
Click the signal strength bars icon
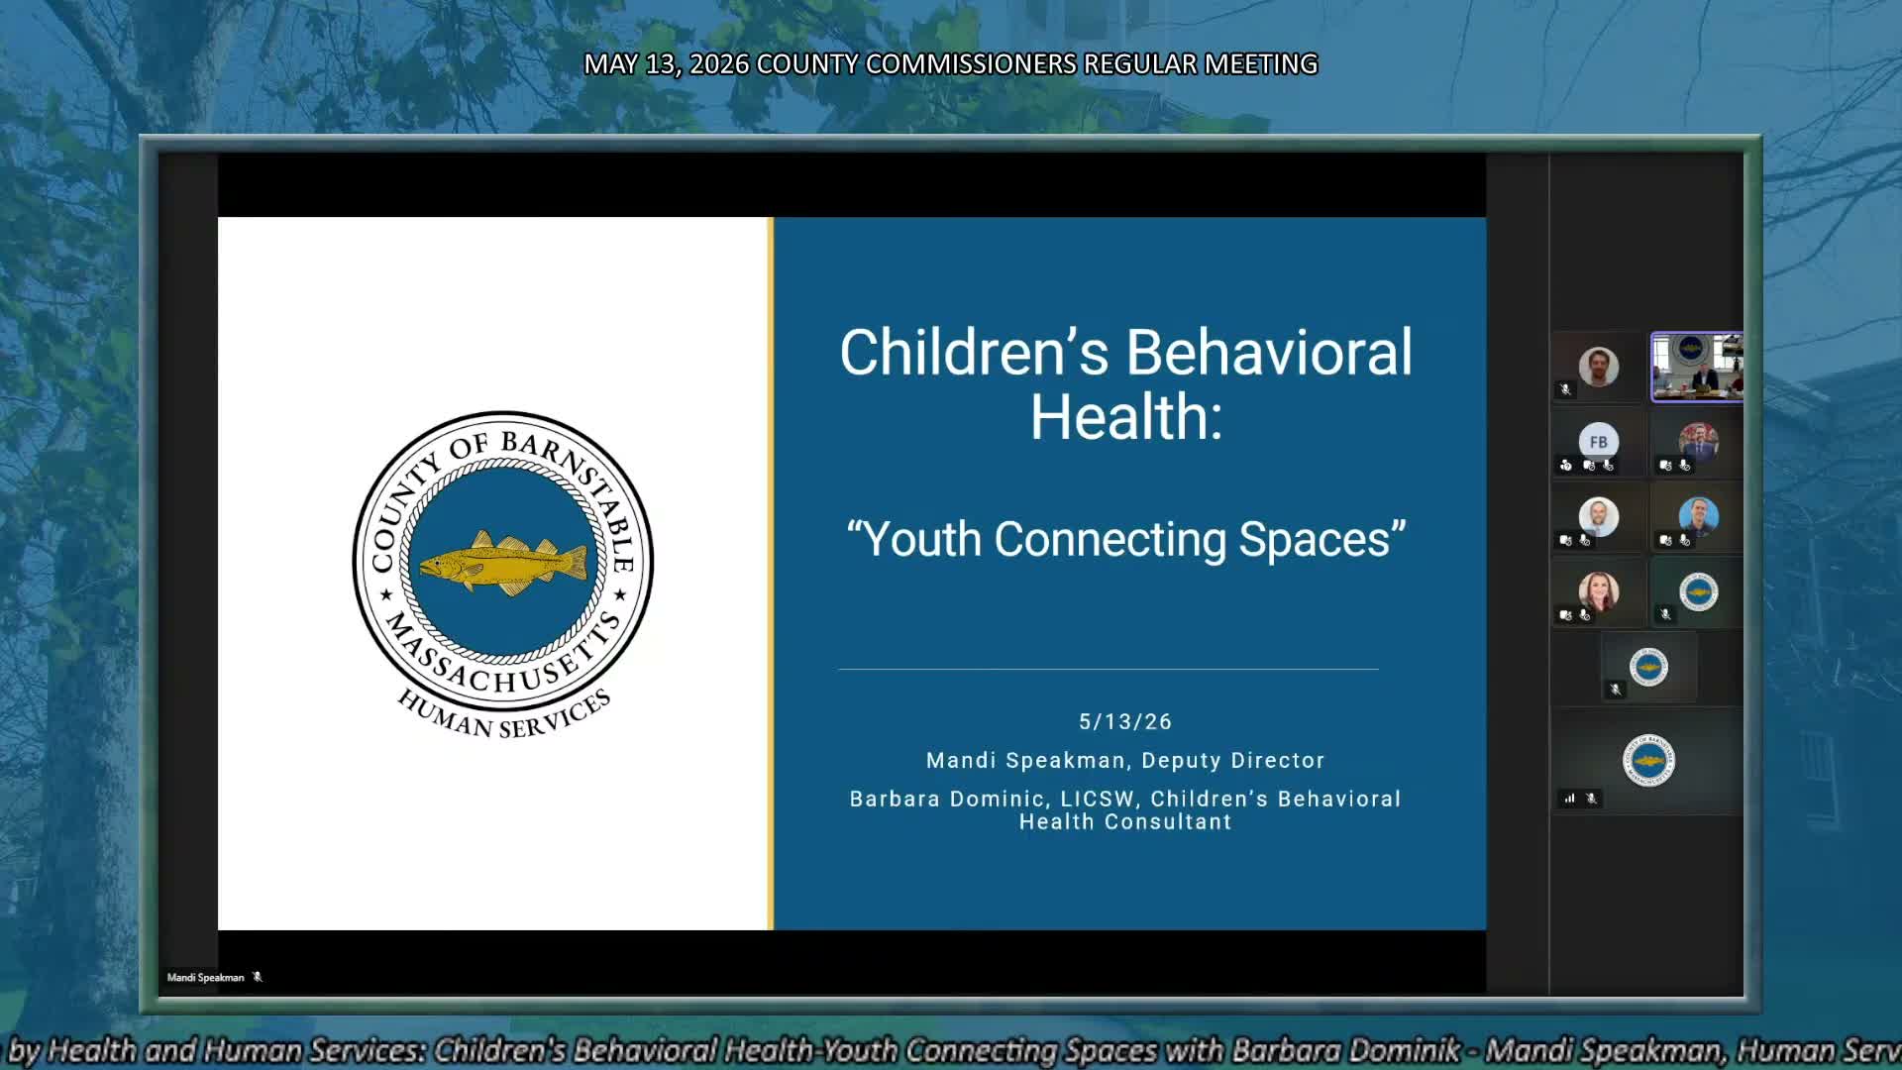click(x=1569, y=799)
